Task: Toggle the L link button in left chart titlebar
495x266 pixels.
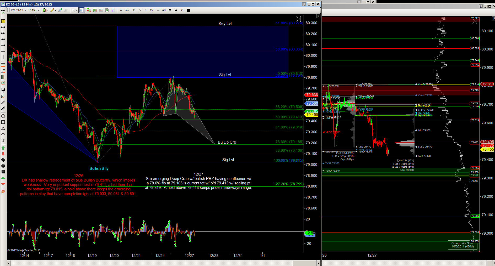Action: pos(304,4)
